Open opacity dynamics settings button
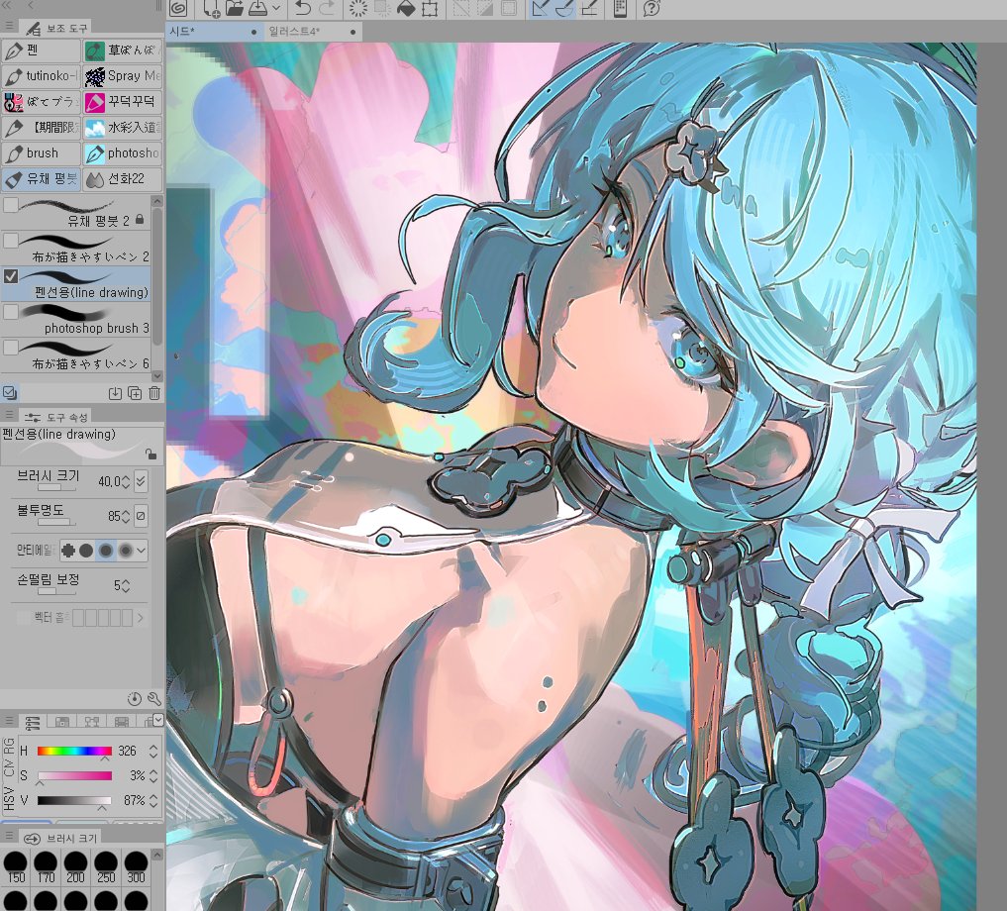 pyautogui.click(x=141, y=516)
